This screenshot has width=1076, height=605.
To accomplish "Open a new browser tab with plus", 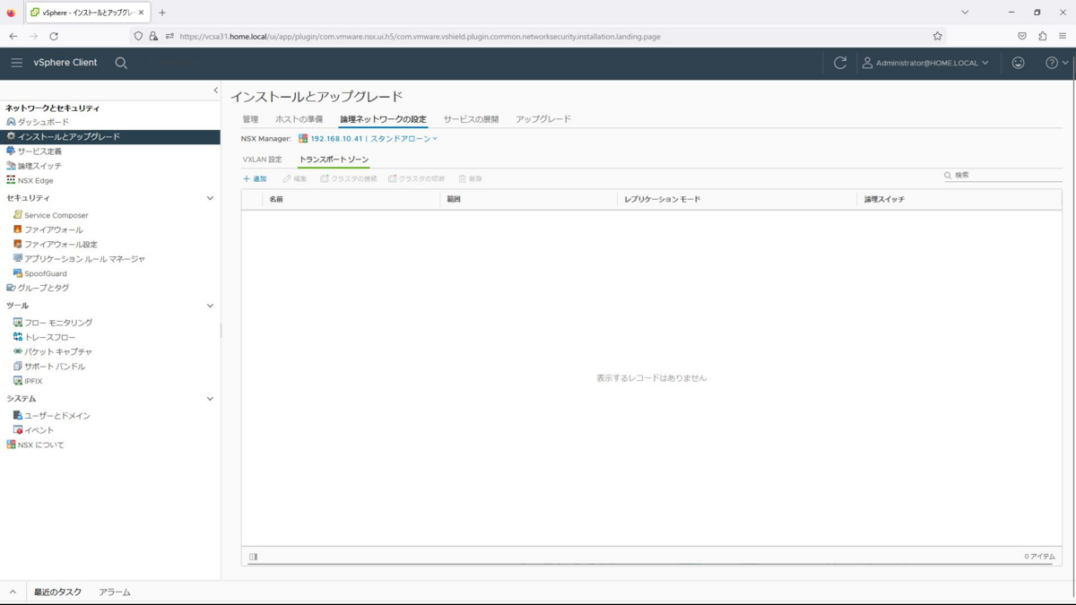I will (162, 13).
